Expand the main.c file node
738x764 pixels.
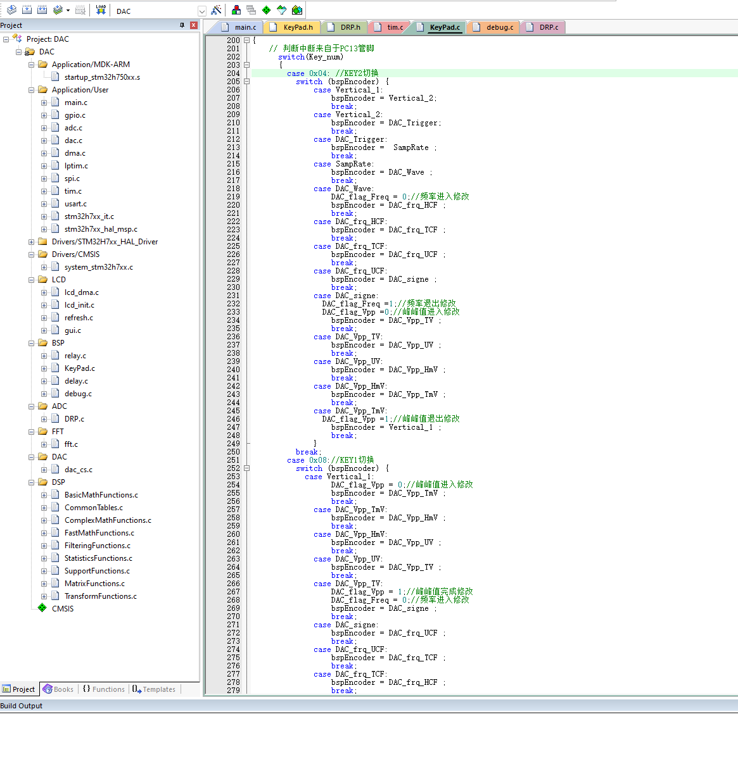click(x=44, y=103)
